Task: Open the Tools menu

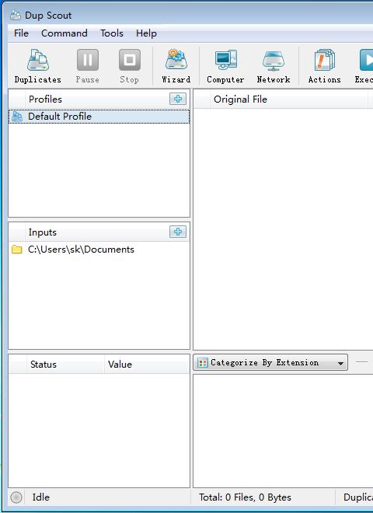Action: [112, 33]
